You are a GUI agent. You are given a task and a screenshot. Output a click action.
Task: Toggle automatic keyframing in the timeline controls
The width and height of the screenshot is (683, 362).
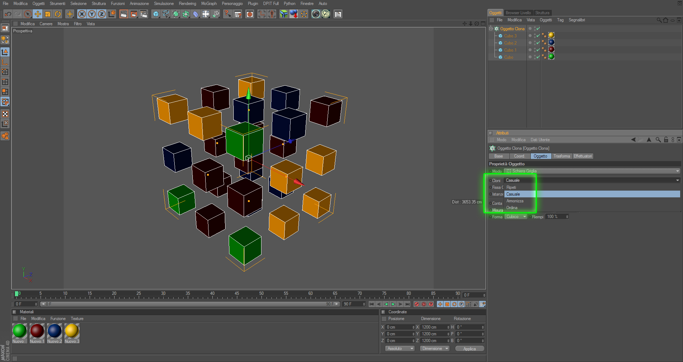424,304
